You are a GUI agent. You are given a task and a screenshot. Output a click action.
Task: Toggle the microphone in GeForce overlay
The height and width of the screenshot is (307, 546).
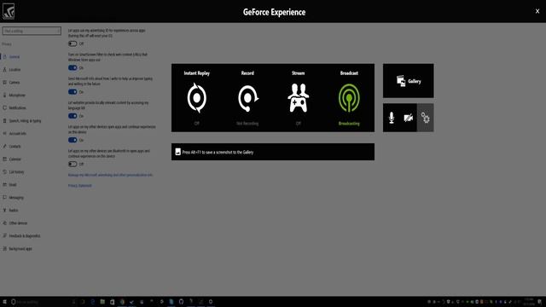(x=392, y=118)
